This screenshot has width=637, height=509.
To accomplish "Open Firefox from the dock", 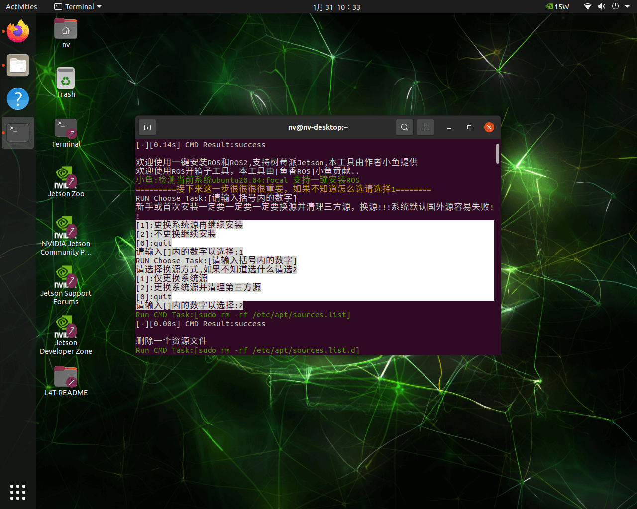I will [18, 32].
